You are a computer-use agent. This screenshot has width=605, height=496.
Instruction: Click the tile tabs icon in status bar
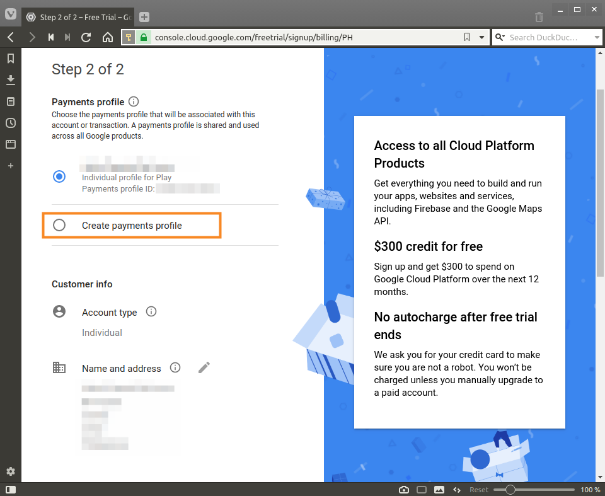tap(422, 490)
